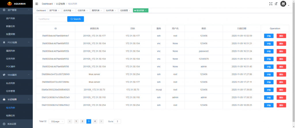Collapse the POC检测 sidebar group
Image resolution: width=295 pixels, height=128 pixels.
pos(16,42)
